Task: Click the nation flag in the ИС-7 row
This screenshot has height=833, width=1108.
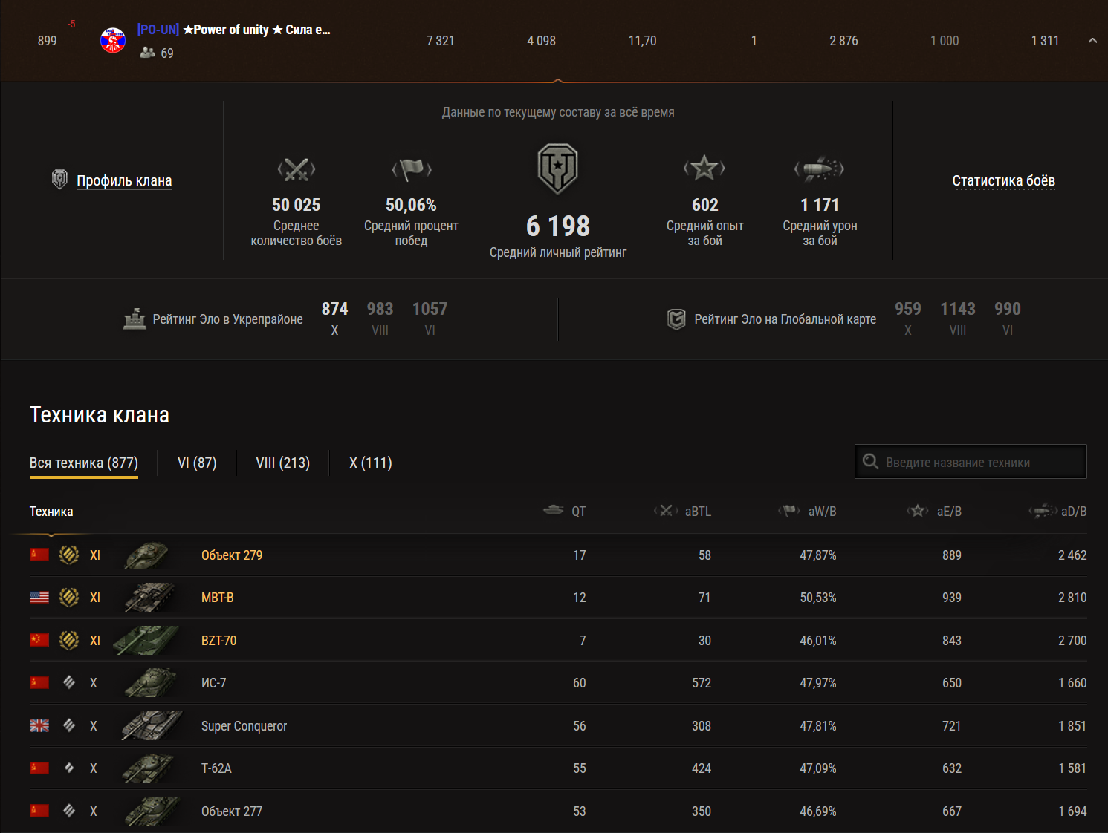Action: pyautogui.click(x=39, y=683)
